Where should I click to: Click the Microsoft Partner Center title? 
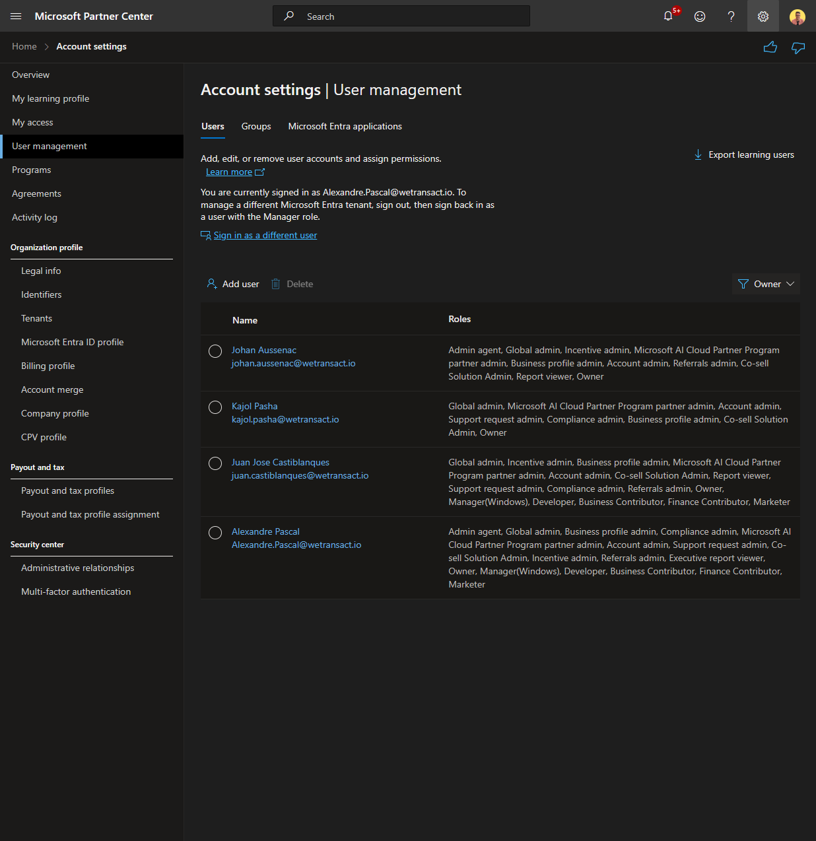click(94, 16)
